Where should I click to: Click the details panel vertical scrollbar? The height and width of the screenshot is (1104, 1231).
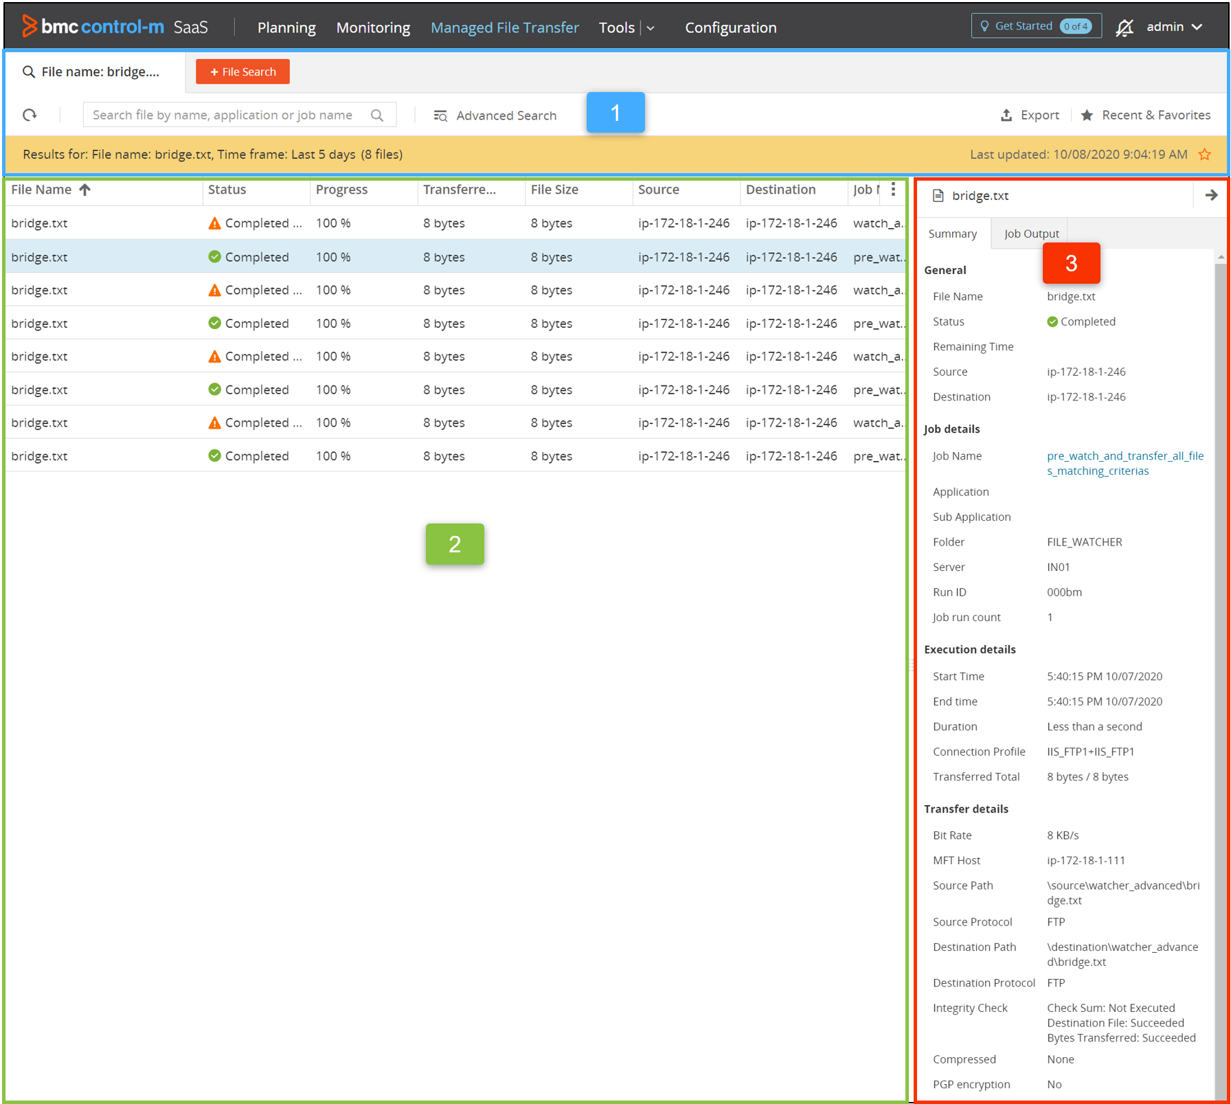pyautogui.click(x=1220, y=618)
